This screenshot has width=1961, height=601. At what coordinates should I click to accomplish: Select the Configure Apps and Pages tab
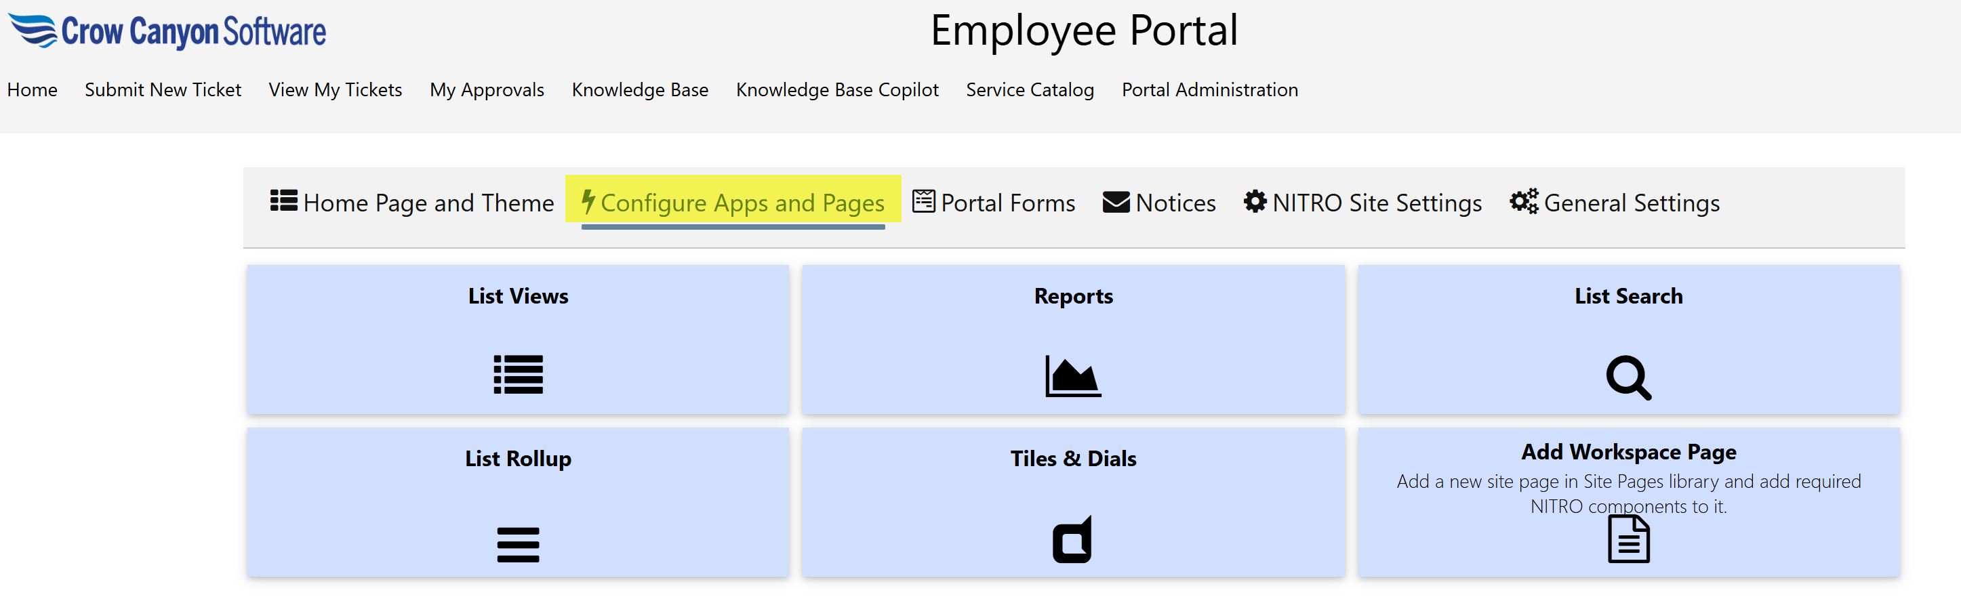(732, 203)
